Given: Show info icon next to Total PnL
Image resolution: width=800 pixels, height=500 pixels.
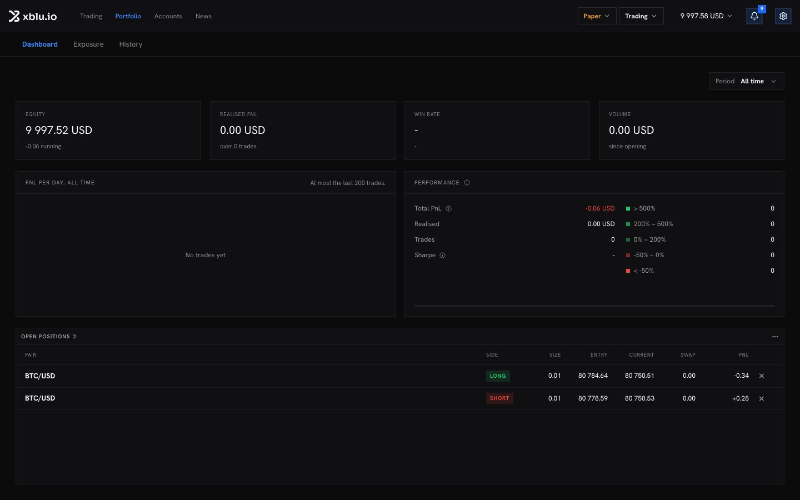Looking at the screenshot, I should coord(448,209).
